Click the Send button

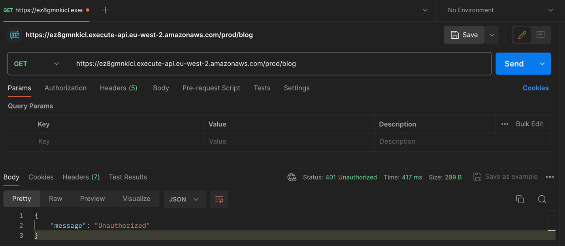(513, 64)
